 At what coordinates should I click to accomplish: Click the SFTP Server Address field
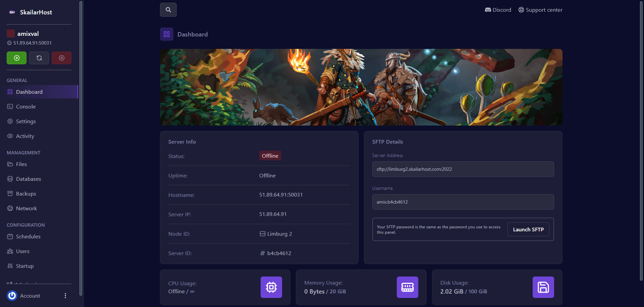[463, 169]
